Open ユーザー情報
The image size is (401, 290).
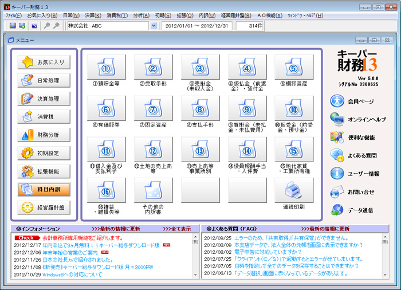(355, 174)
